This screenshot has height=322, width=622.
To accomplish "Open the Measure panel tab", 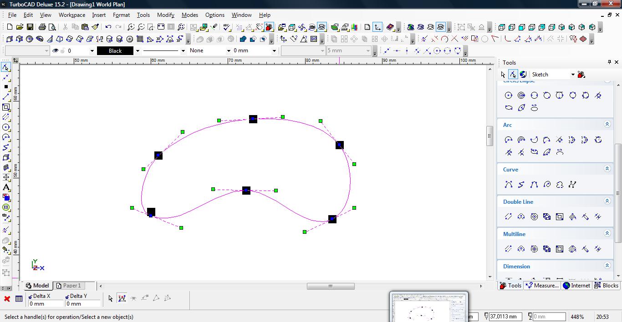I will [542, 286].
